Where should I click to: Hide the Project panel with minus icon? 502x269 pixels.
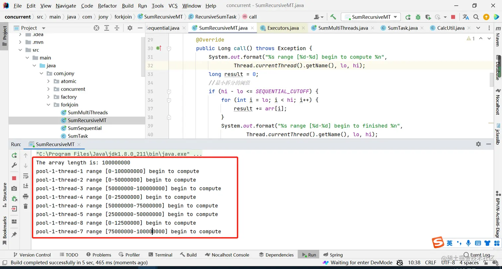140,28
